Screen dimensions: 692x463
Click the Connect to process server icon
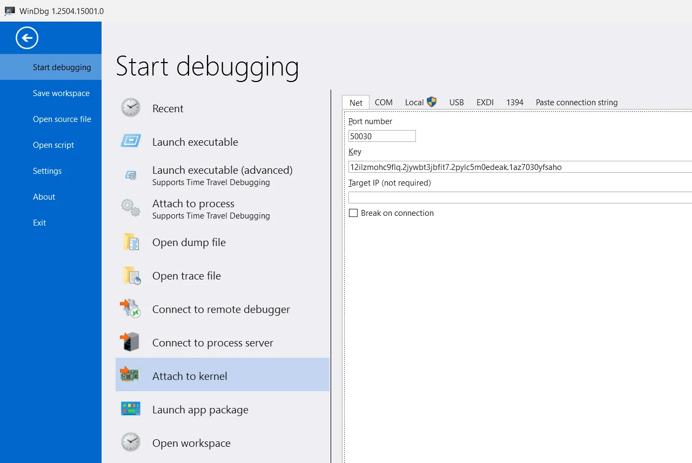click(130, 342)
